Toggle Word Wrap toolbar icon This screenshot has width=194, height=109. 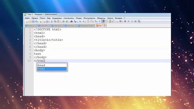click(x=96, y=21)
